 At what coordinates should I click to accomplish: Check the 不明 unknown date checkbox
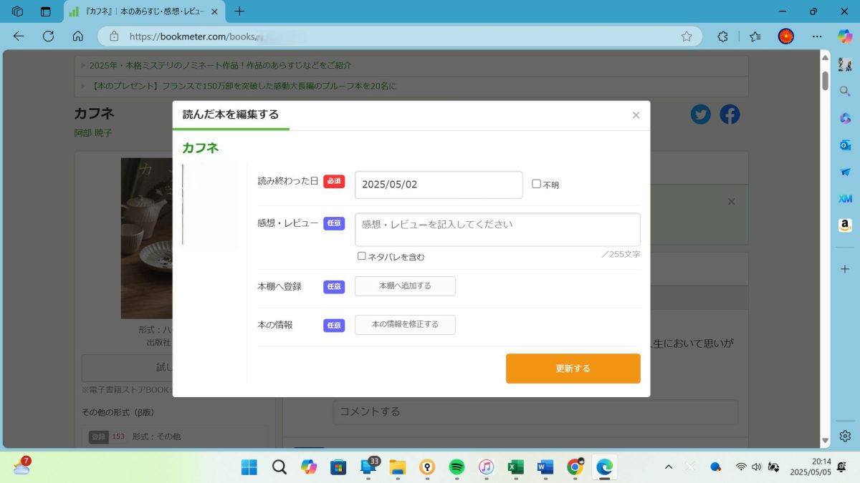(536, 184)
